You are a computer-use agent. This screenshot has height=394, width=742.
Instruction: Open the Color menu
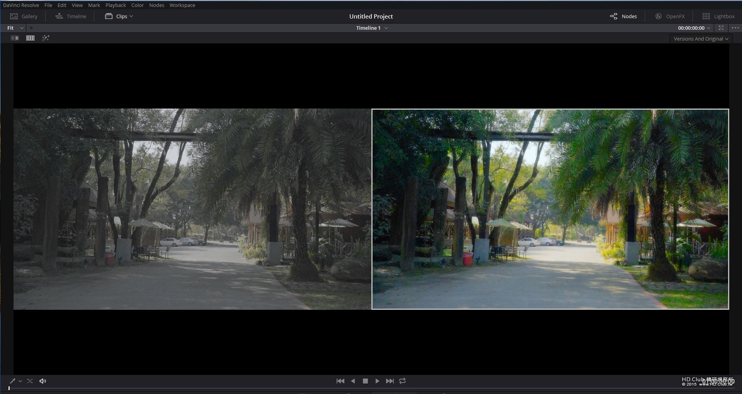[138, 5]
